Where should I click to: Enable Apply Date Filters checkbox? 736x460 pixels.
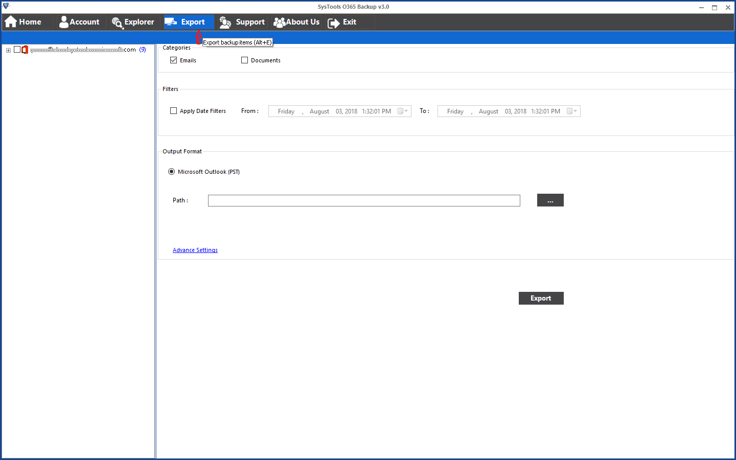[174, 111]
